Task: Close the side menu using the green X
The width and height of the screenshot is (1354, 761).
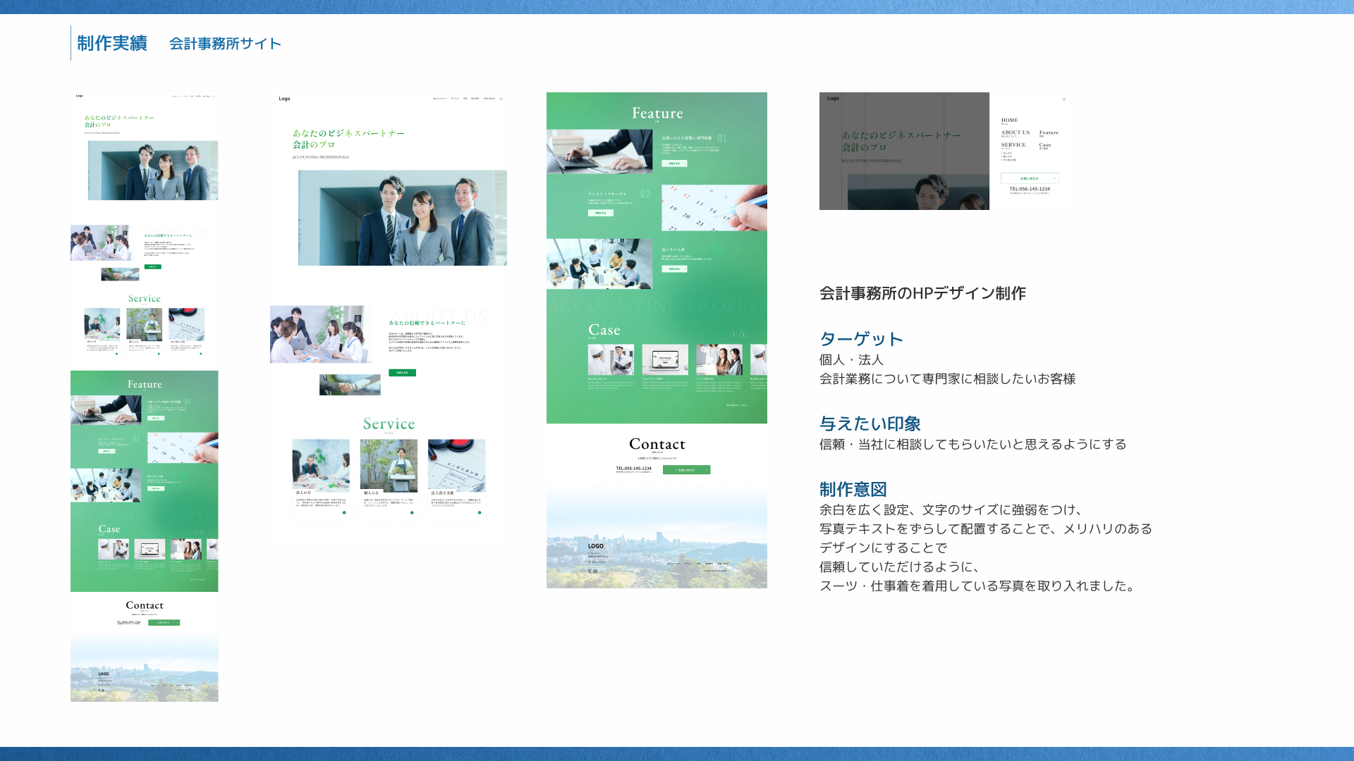Action: (1064, 99)
